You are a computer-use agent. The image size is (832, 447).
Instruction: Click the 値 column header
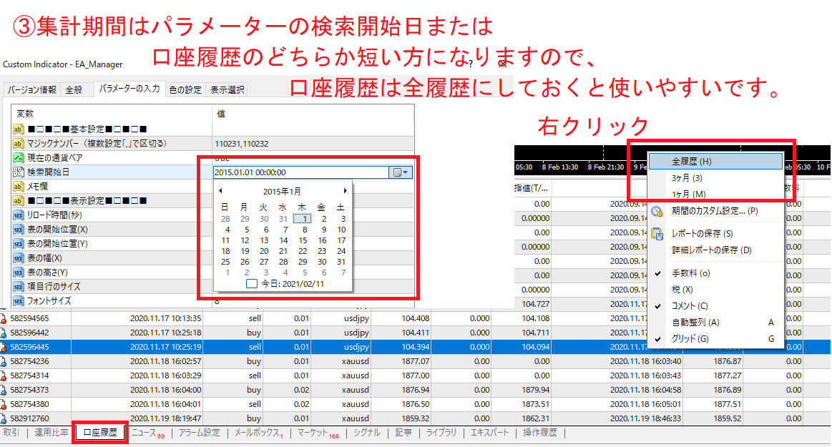click(313, 114)
